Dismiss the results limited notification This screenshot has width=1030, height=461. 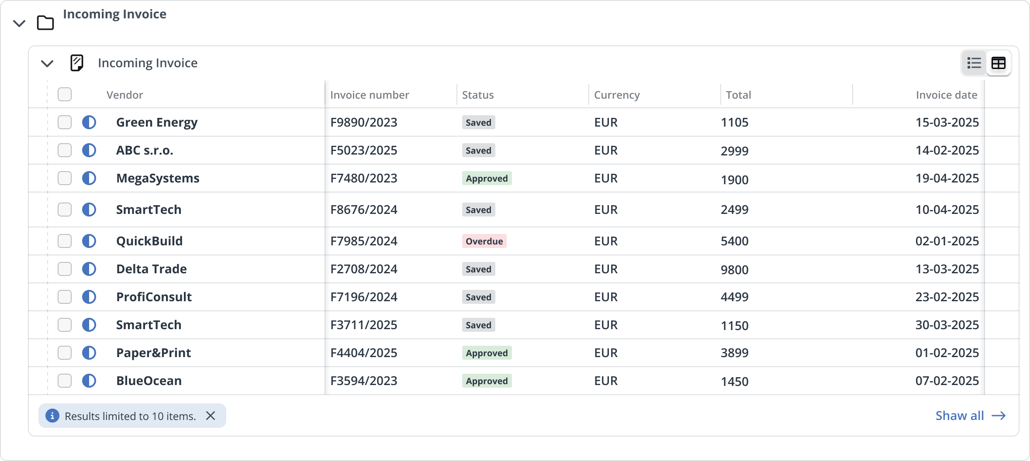pos(211,416)
